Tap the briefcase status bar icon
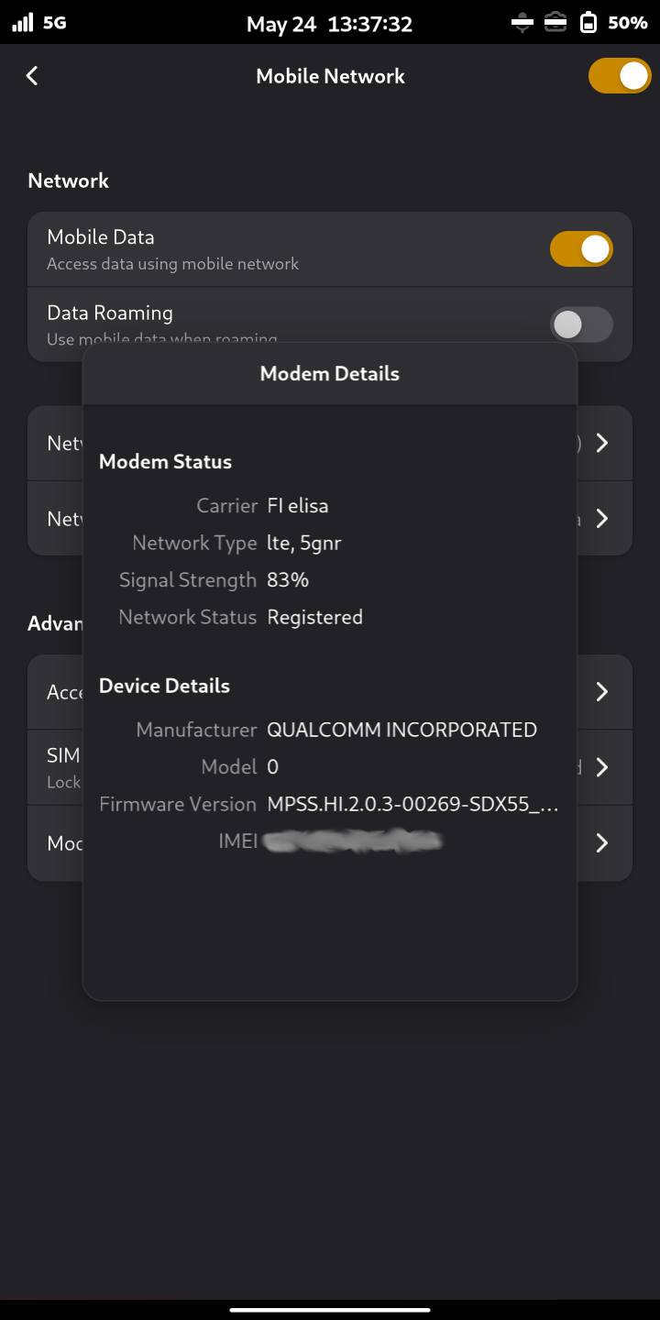Screen dimensions: 660x1320 click(555, 23)
